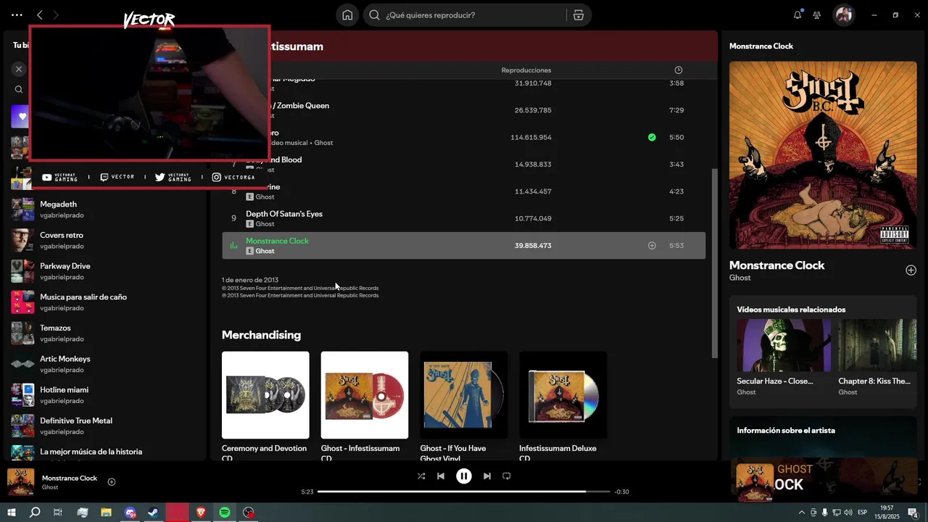The width and height of the screenshot is (928, 522).
Task: Open the Liked Songs heart playlist
Action: click(x=21, y=116)
